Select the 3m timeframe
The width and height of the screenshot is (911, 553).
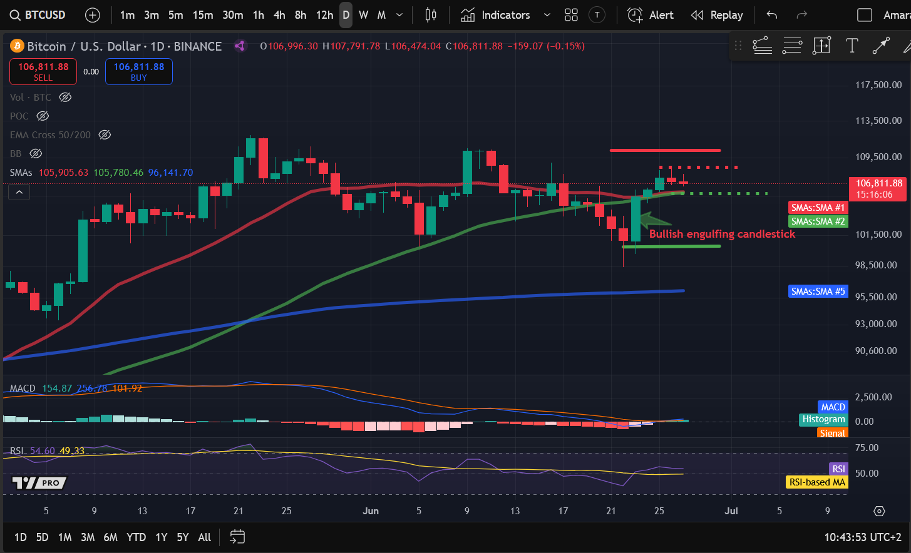[152, 15]
